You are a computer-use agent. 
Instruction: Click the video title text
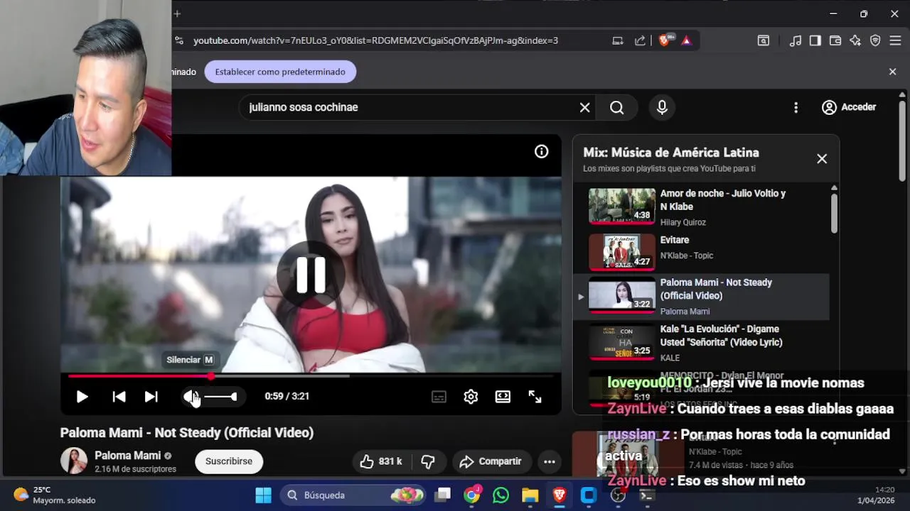tap(187, 433)
